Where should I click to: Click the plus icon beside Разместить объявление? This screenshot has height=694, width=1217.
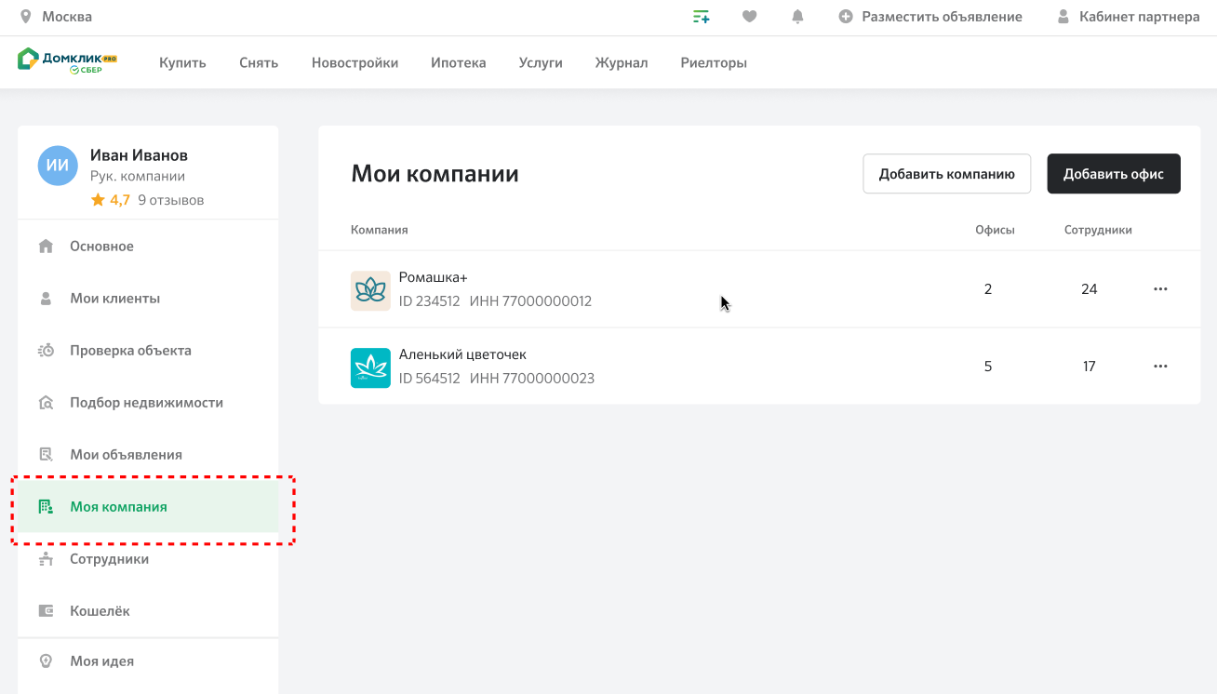tap(846, 17)
